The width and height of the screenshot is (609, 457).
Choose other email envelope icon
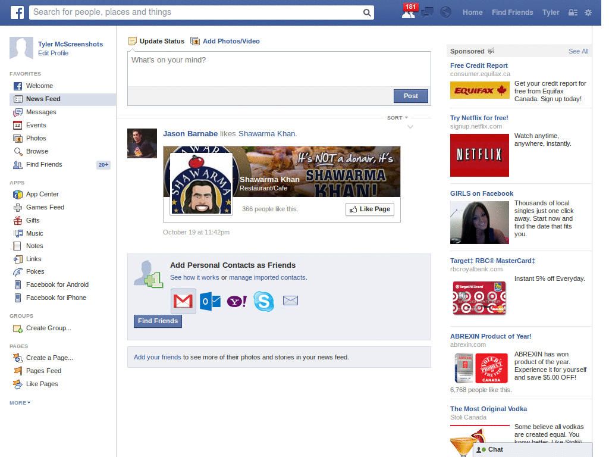pyautogui.click(x=290, y=301)
